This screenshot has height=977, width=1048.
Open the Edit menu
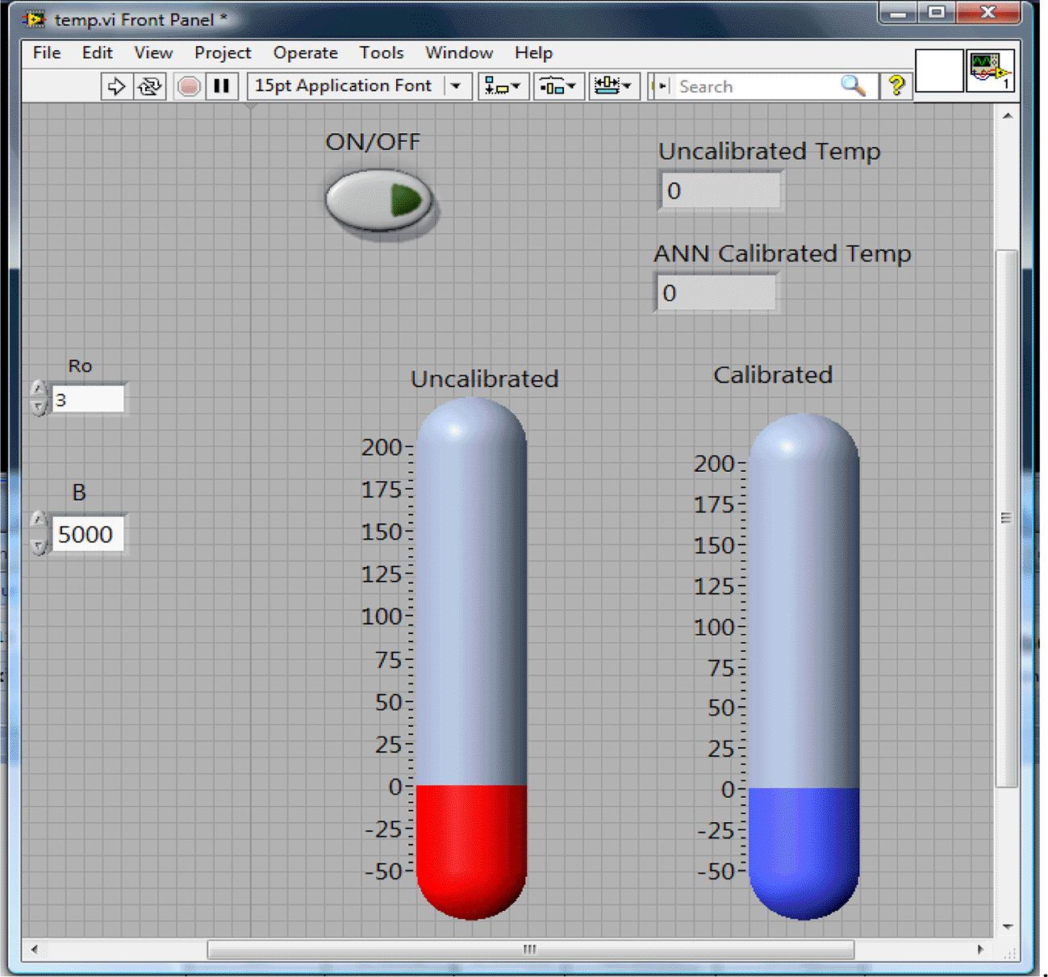point(98,53)
